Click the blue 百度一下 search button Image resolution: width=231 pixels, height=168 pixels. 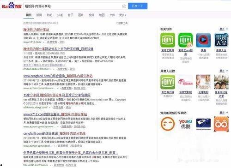pyautogui.click(x=138, y=6)
